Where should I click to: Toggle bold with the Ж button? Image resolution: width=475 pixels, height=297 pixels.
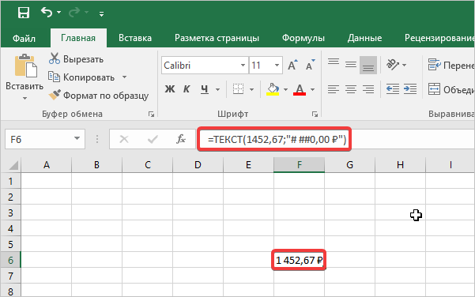(x=170, y=89)
